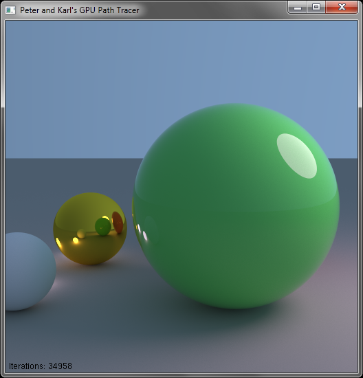363x378 pixels.
Task: Click the large green sphere
Action: coord(236,206)
